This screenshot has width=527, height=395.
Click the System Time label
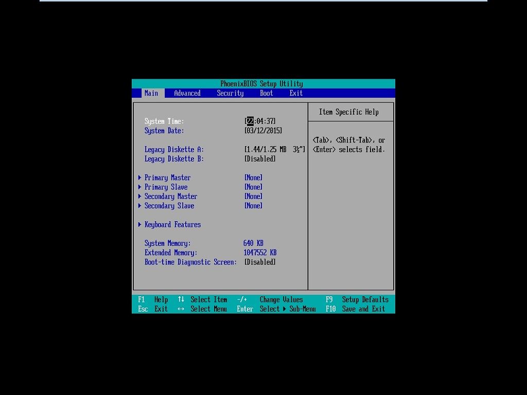tap(164, 121)
